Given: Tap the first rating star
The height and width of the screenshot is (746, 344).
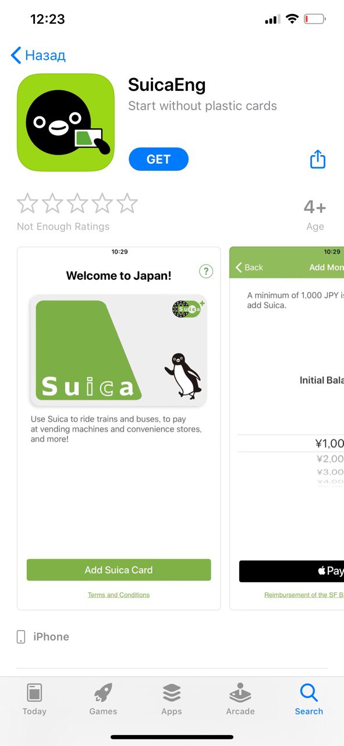Looking at the screenshot, I should (27, 203).
